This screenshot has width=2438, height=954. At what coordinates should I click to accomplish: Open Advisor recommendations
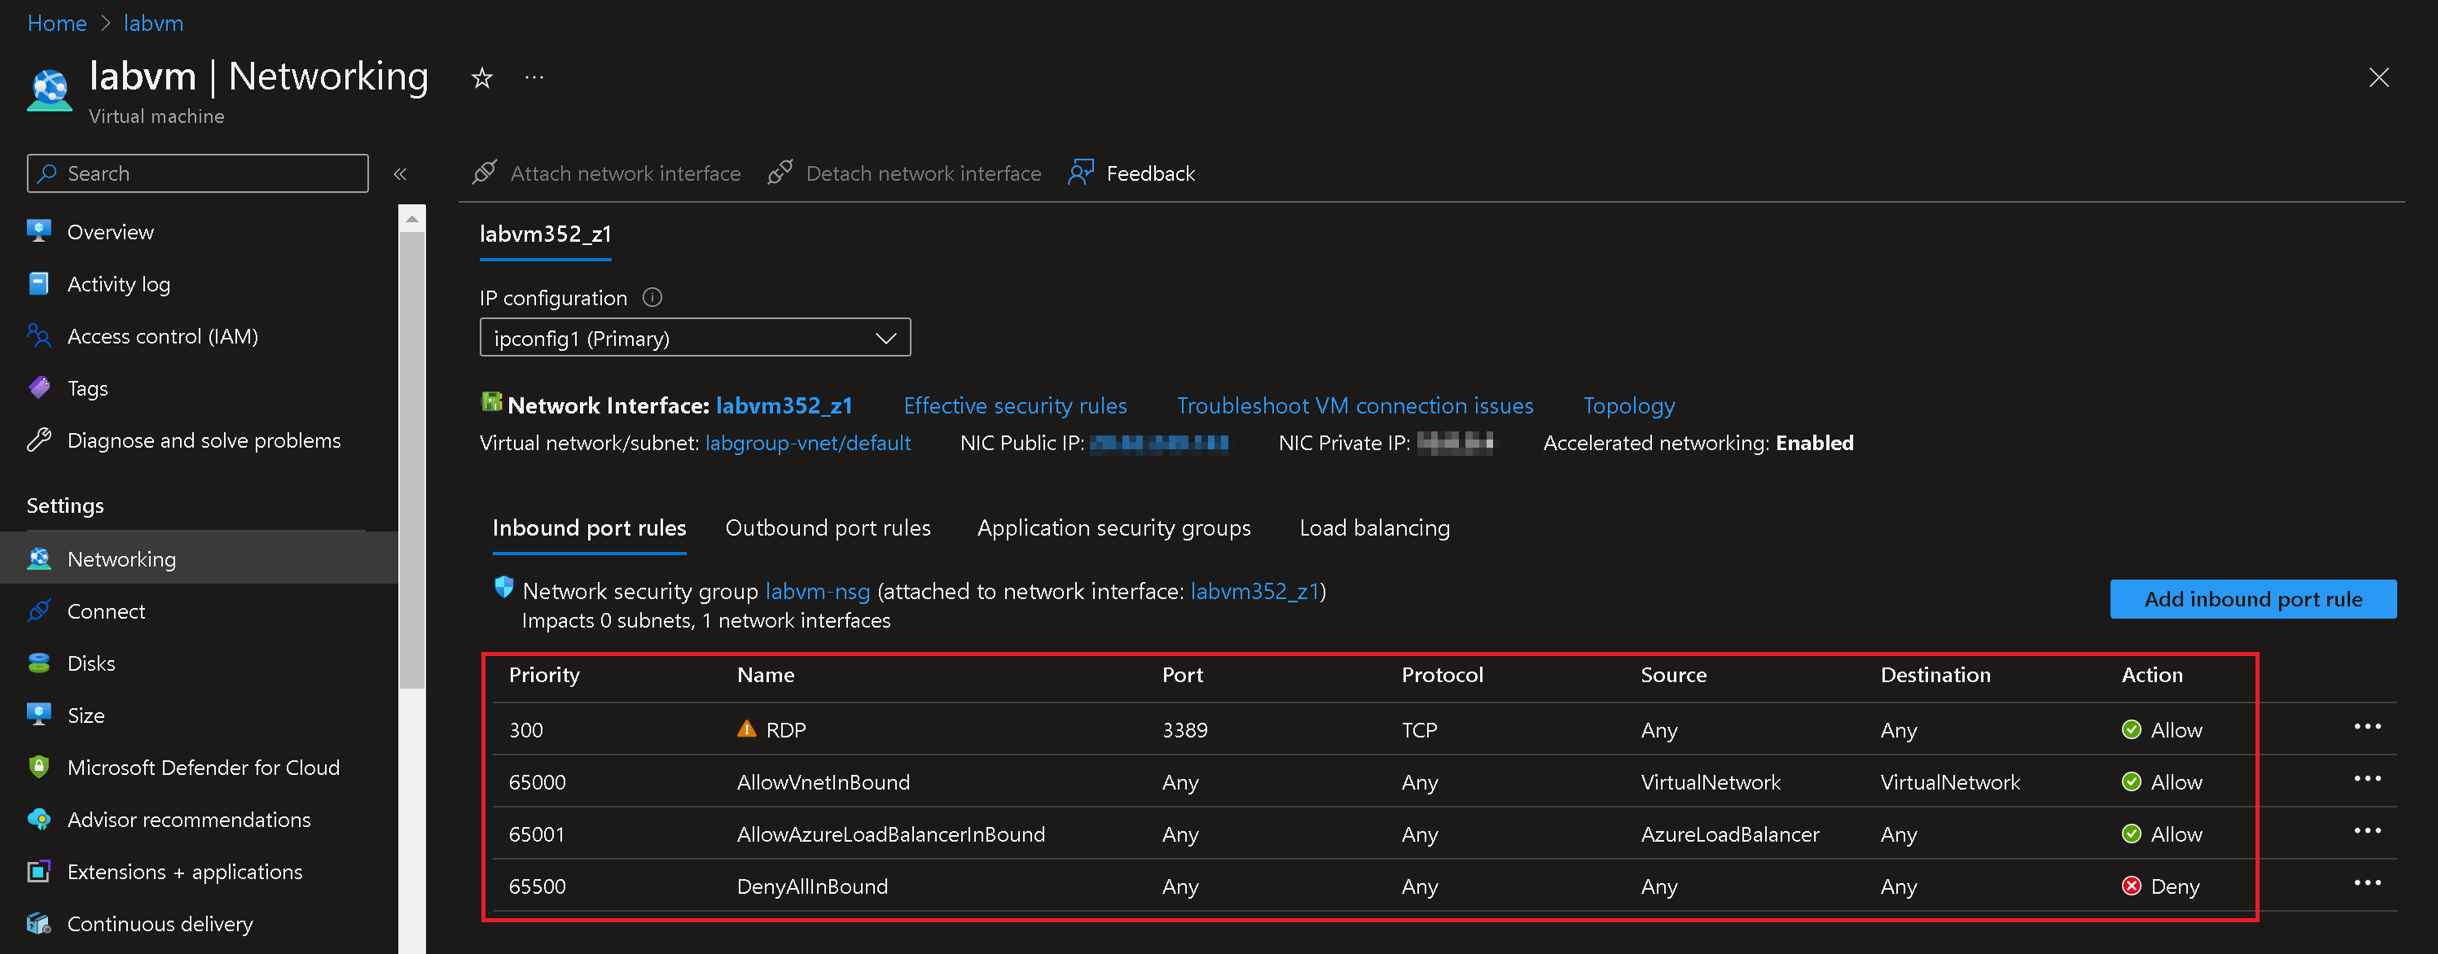tap(188, 820)
